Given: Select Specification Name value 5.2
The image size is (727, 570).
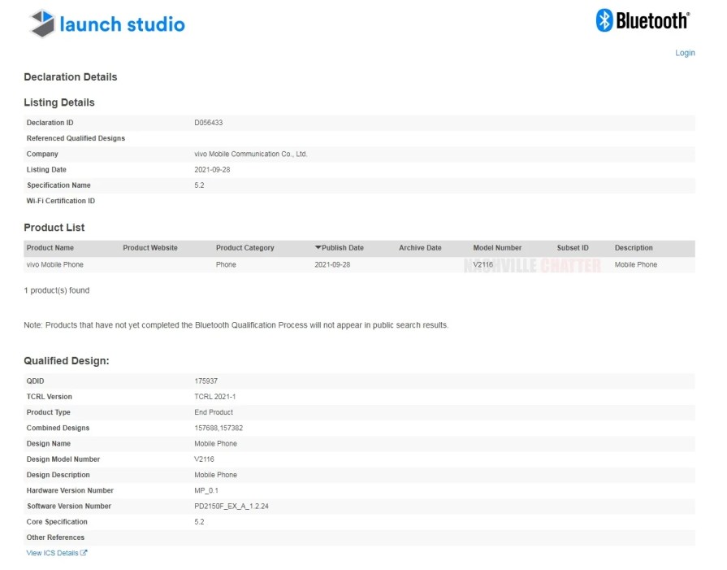Looking at the screenshot, I should coord(199,185).
